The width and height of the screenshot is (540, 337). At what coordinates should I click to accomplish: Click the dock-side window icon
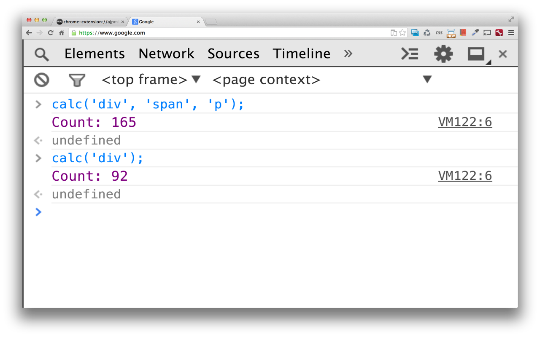[x=477, y=54]
